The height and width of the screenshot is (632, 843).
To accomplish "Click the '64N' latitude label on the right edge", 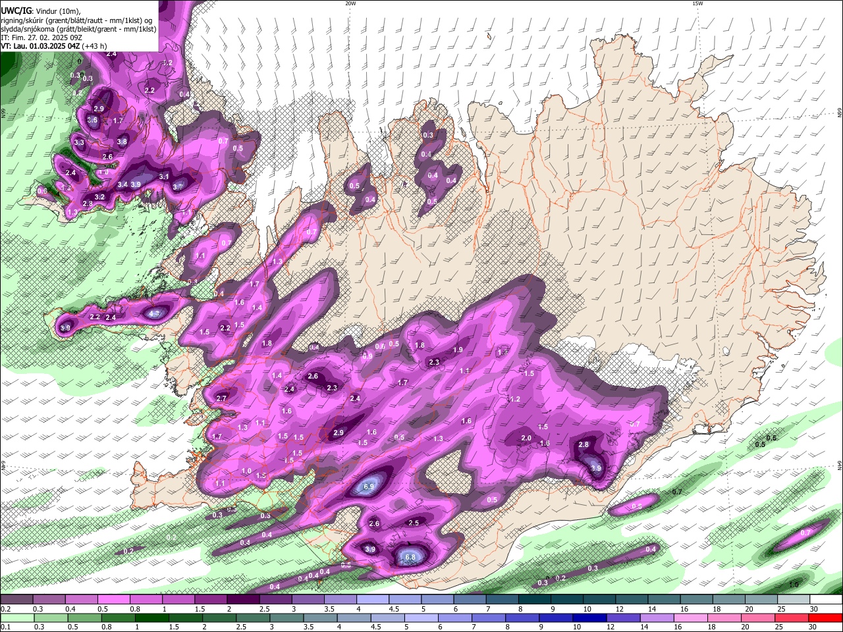I will pyautogui.click(x=840, y=465).
